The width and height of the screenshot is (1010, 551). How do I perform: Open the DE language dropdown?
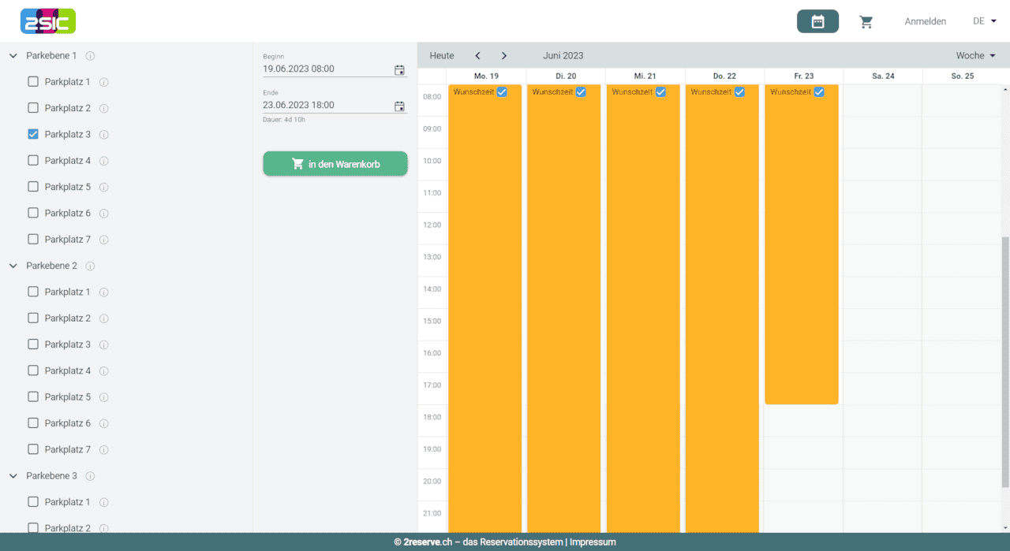pos(984,21)
